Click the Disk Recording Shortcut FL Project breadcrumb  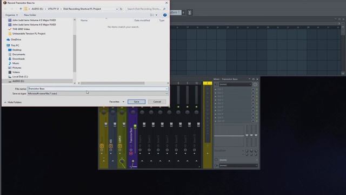tap(82, 9)
